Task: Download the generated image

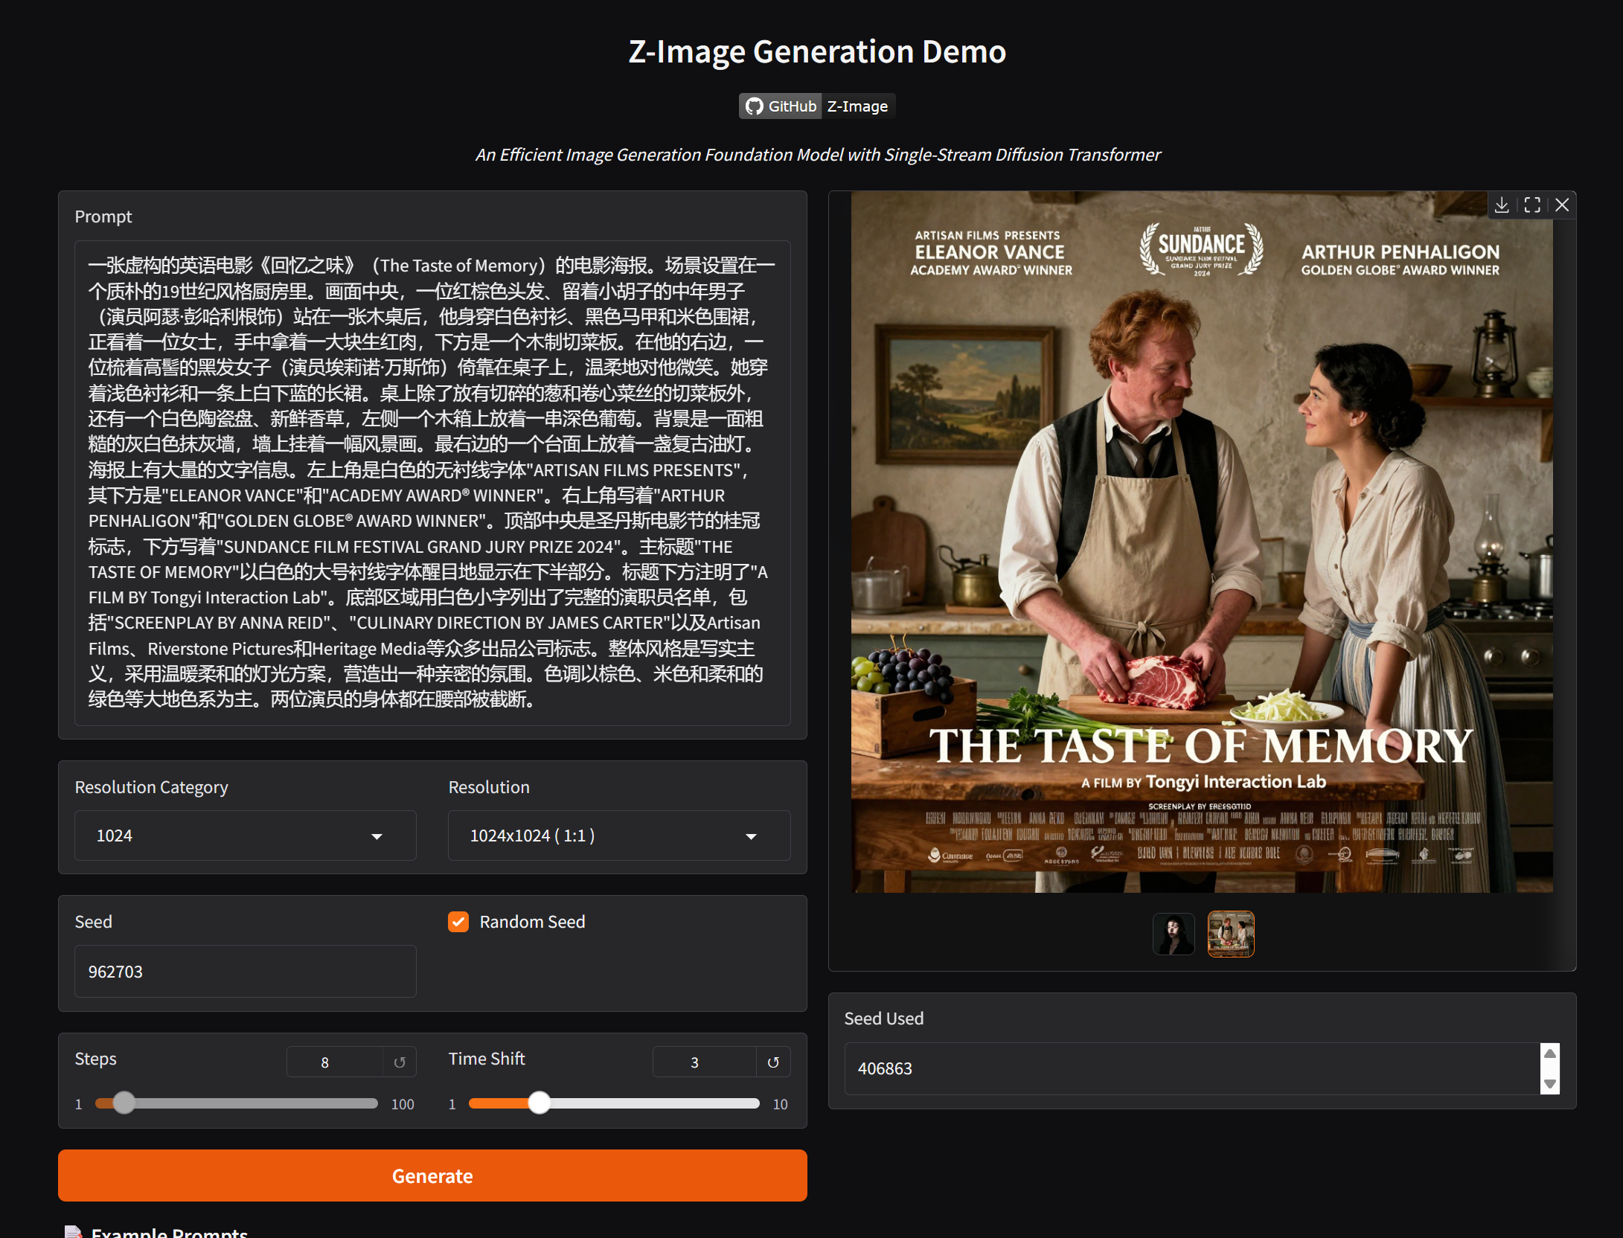Action: coord(1502,205)
